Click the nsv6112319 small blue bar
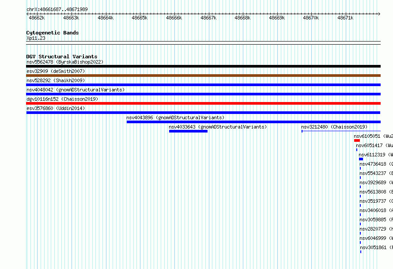393x269 pixels. click(361, 159)
